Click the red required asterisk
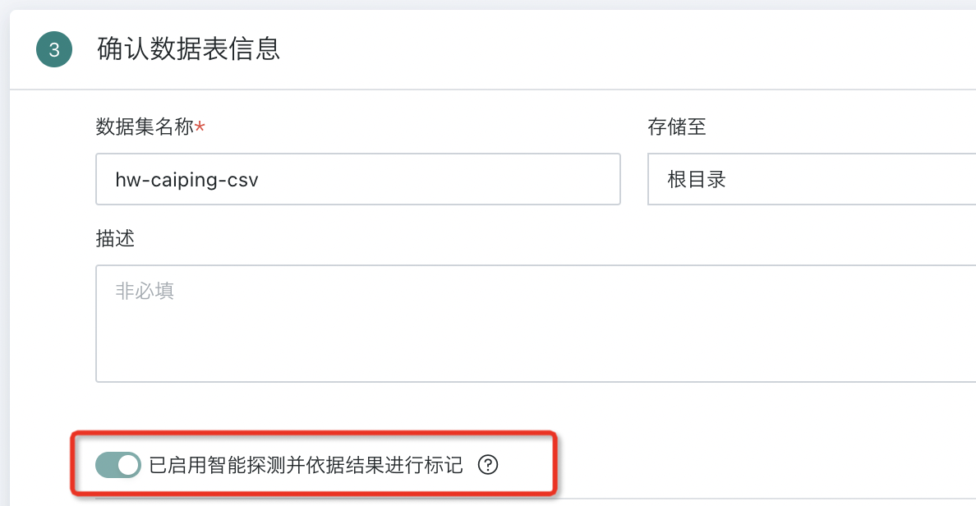Screen dimensions: 976x506 pos(200,126)
